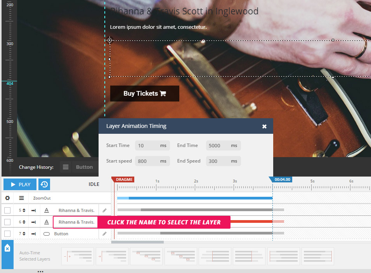Close the Layer Animation Timing dialog
The width and height of the screenshot is (371, 273).
264,126
